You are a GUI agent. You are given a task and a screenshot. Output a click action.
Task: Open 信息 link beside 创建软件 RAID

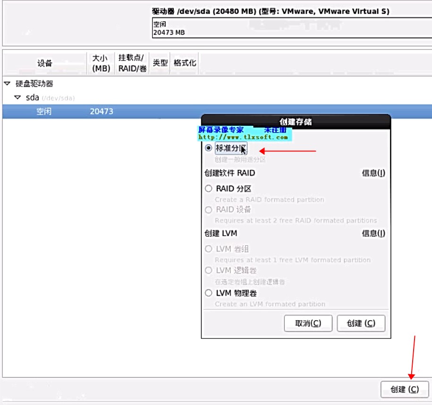(x=373, y=173)
